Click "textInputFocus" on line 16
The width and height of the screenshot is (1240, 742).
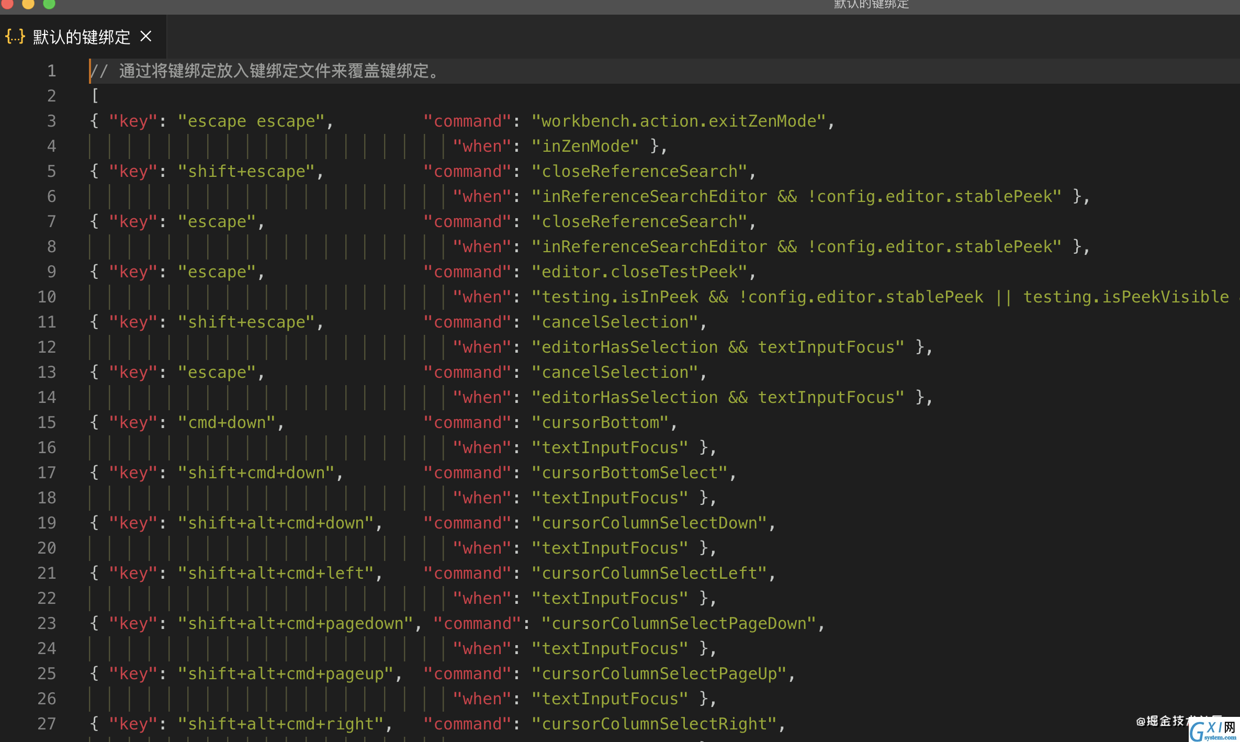[x=610, y=447]
